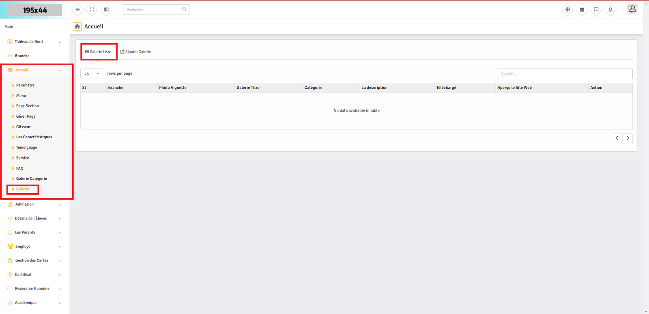The image size is (649, 314).
Task: Select the Galerie Liste tab
Action: [98, 52]
